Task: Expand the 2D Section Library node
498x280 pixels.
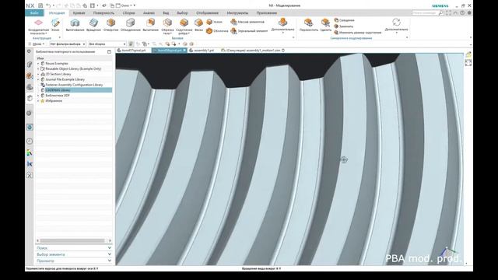Action: click(38, 75)
